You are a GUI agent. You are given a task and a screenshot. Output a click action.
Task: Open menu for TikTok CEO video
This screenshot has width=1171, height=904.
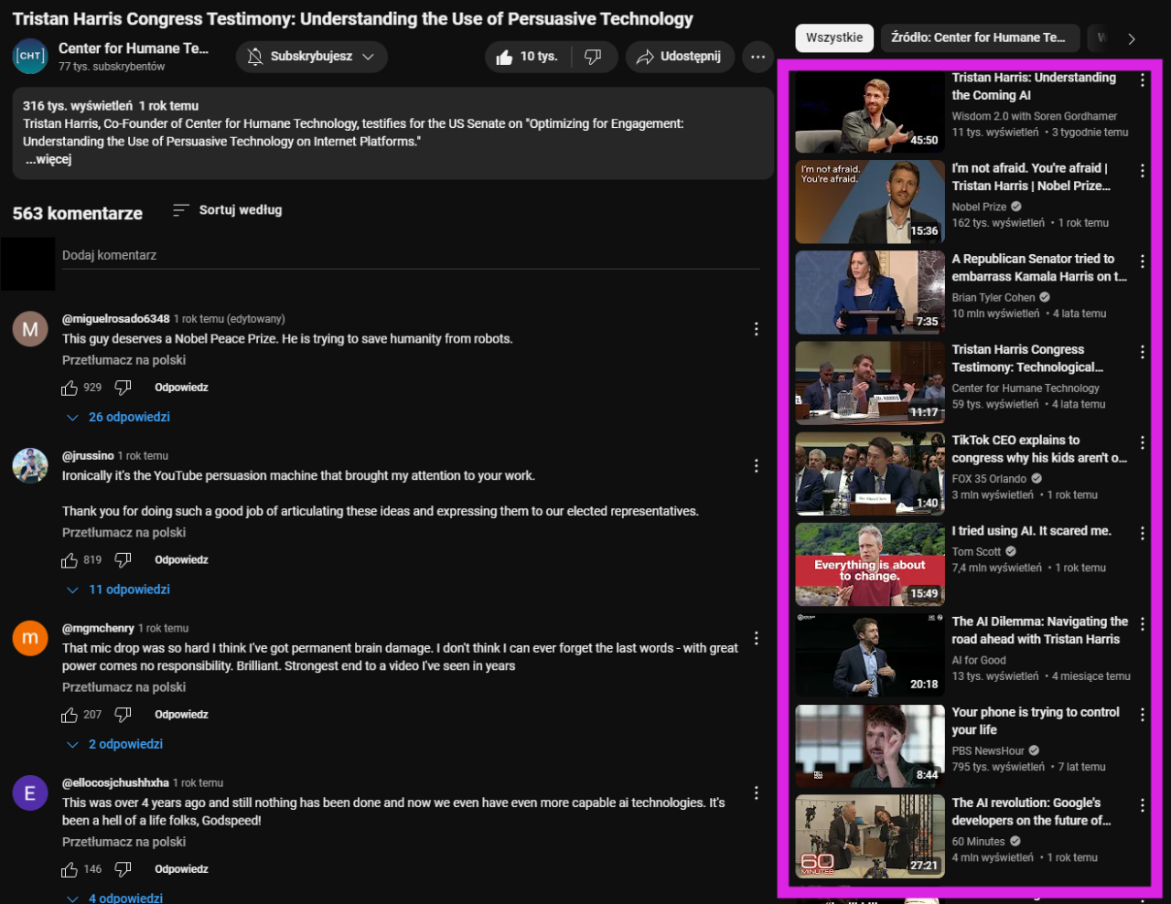point(1143,442)
